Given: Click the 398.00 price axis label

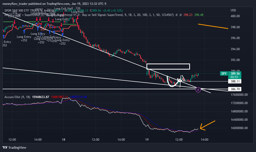Looking at the screenshot, I should 235,27.
